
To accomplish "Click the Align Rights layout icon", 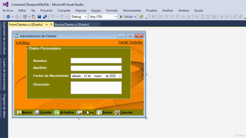I will [x=172, y=16].
